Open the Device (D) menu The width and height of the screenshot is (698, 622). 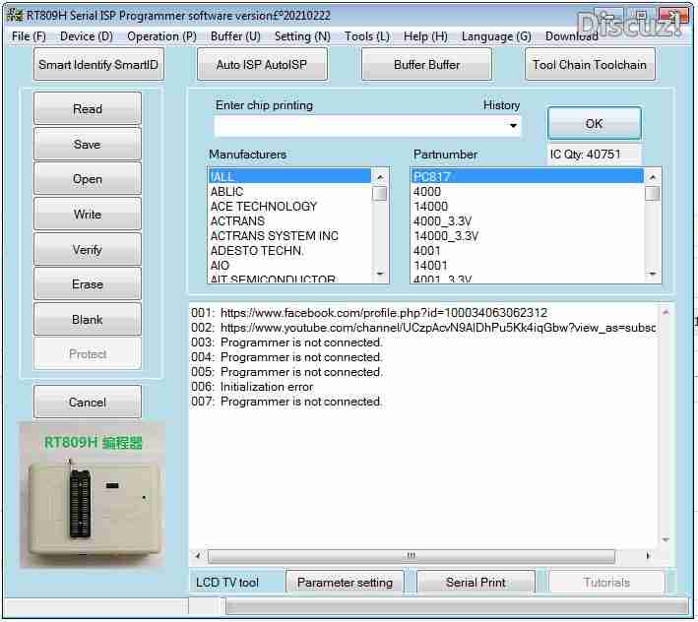tap(87, 36)
